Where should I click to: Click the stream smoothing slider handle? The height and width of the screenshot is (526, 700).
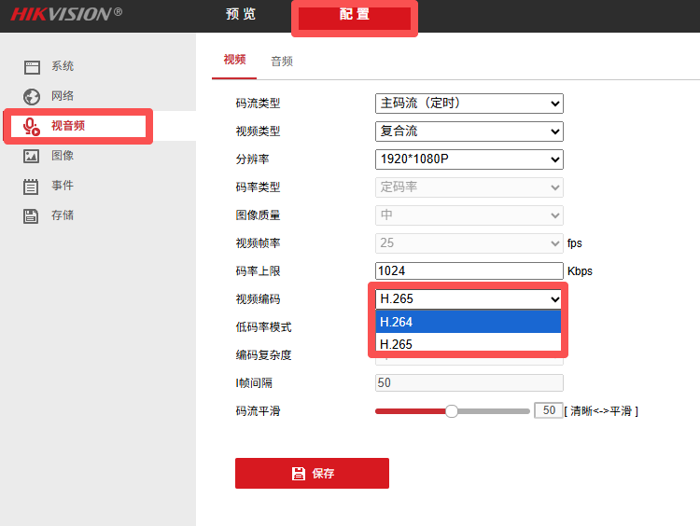[x=452, y=411]
